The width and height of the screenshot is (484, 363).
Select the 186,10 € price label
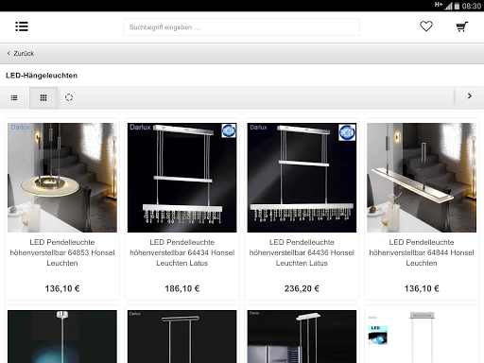click(x=182, y=288)
